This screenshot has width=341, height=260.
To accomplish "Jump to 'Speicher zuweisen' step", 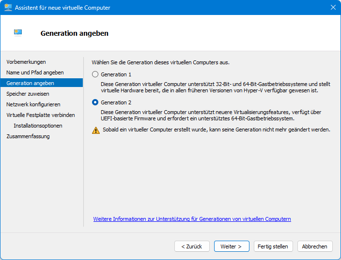I will (28, 94).
